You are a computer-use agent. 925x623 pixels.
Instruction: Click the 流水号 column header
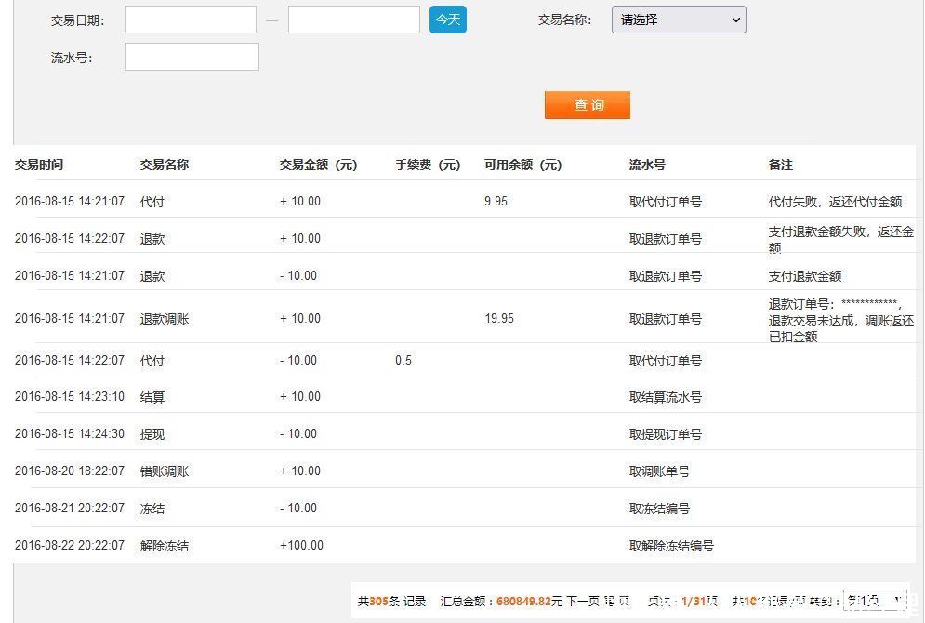tap(647, 165)
